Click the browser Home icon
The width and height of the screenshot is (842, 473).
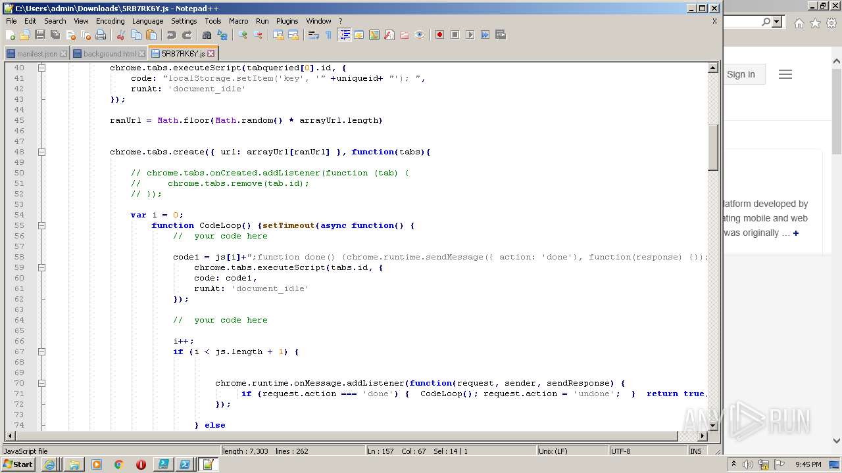(799, 23)
